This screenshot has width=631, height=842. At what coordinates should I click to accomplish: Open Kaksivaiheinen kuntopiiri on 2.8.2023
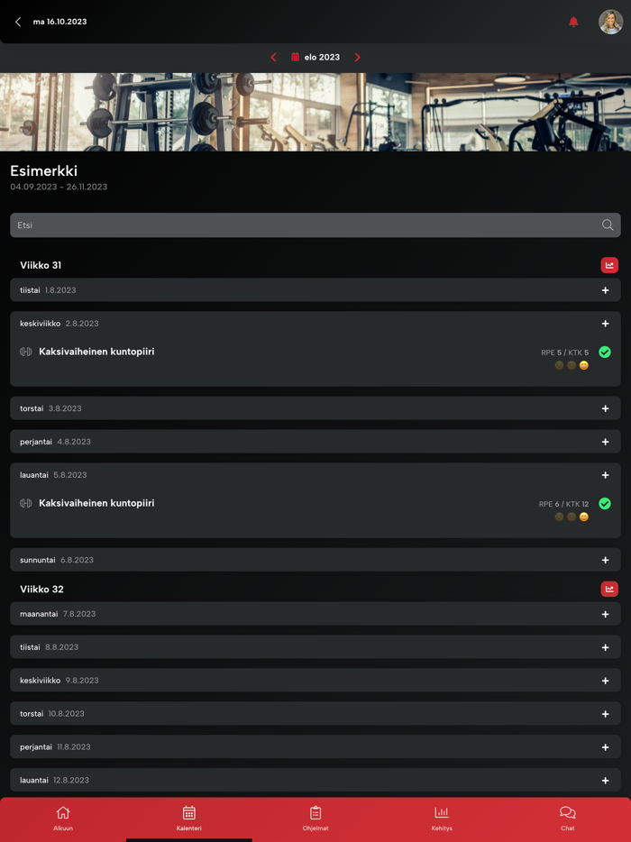pos(96,352)
